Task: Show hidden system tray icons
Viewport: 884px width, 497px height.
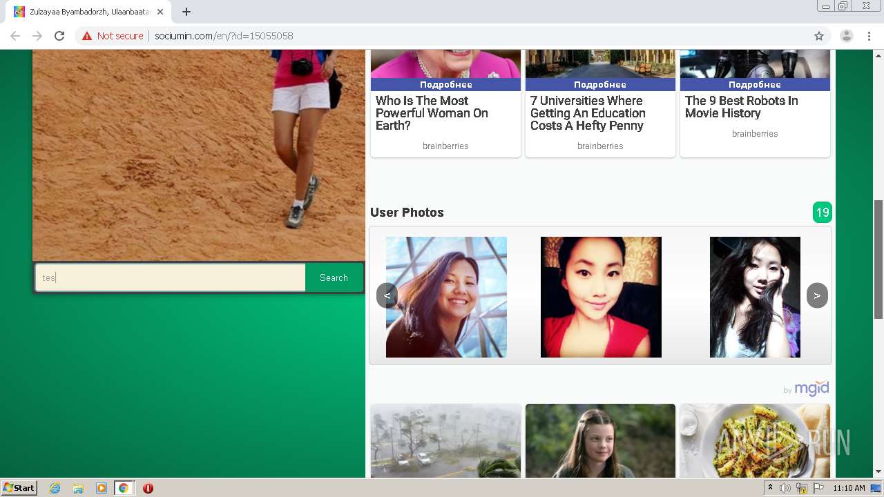Action: click(771, 488)
